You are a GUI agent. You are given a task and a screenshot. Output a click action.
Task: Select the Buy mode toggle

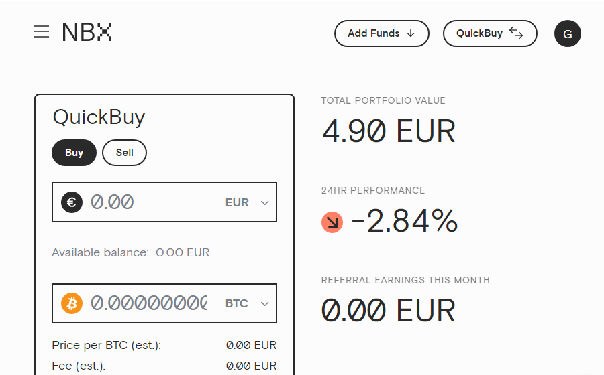coord(74,153)
